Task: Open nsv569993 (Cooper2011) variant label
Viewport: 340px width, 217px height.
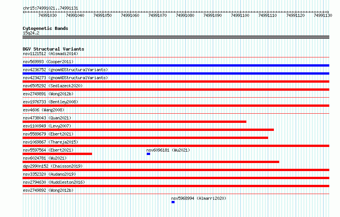Action: [48, 62]
